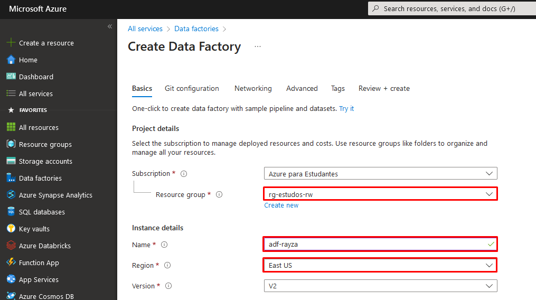The height and width of the screenshot is (300, 536).
Task: Expand the Resource group dropdown
Action: (380, 194)
